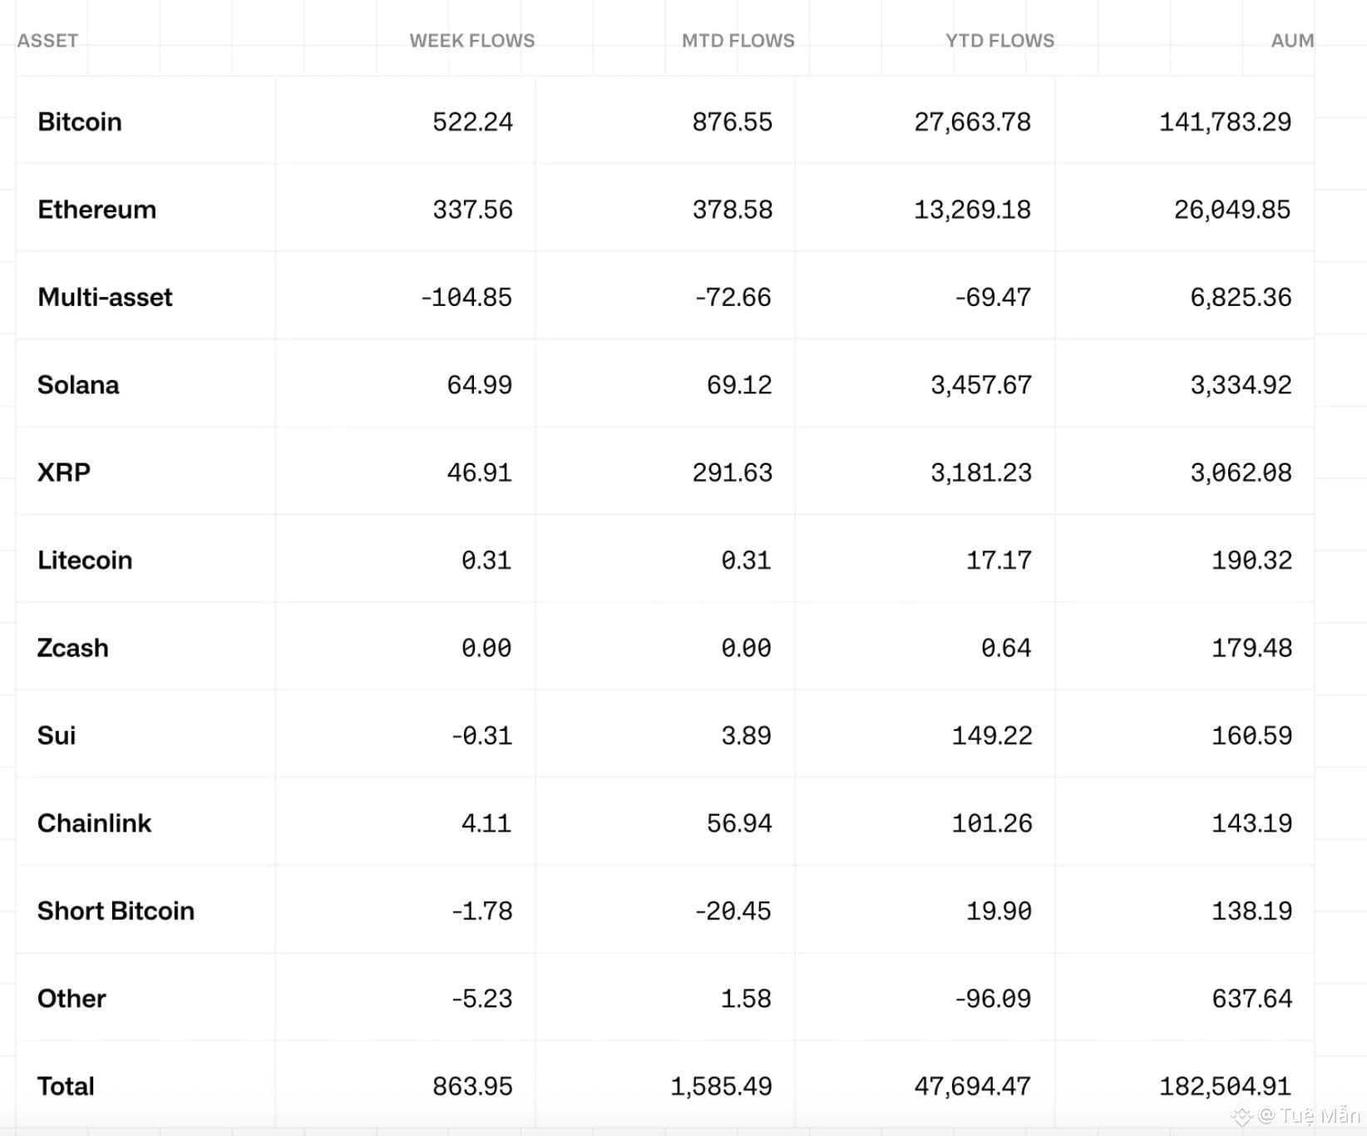The width and height of the screenshot is (1367, 1136).
Task: Click the ASSET column header
Action: (47, 41)
